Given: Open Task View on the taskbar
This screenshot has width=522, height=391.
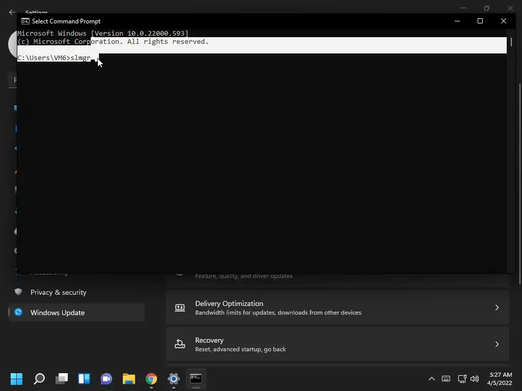Looking at the screenshot, I should click(62, 379).
